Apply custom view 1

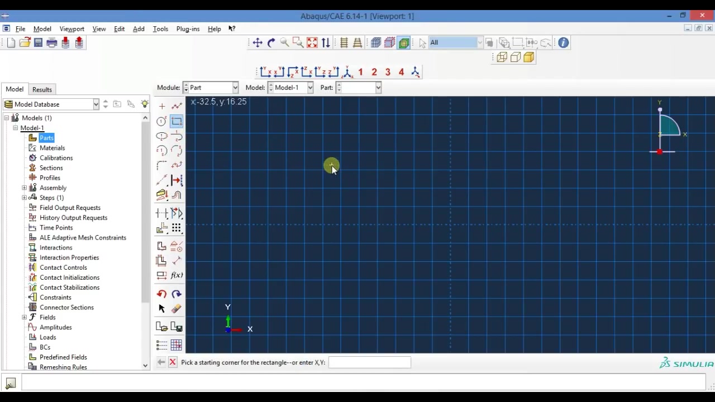click(x=361, y=72)
